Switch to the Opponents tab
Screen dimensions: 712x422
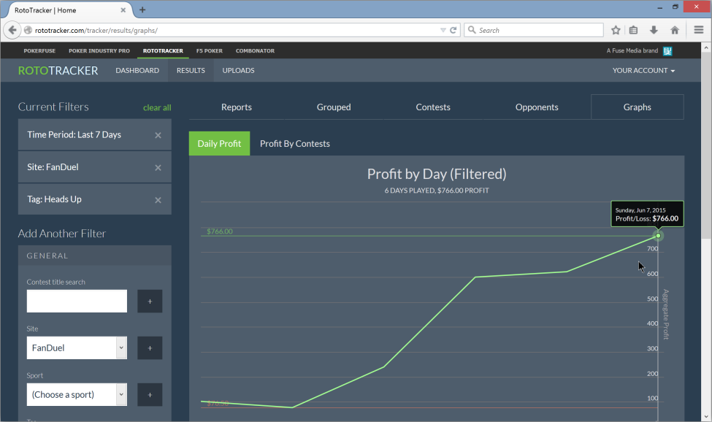click(537, 107)
